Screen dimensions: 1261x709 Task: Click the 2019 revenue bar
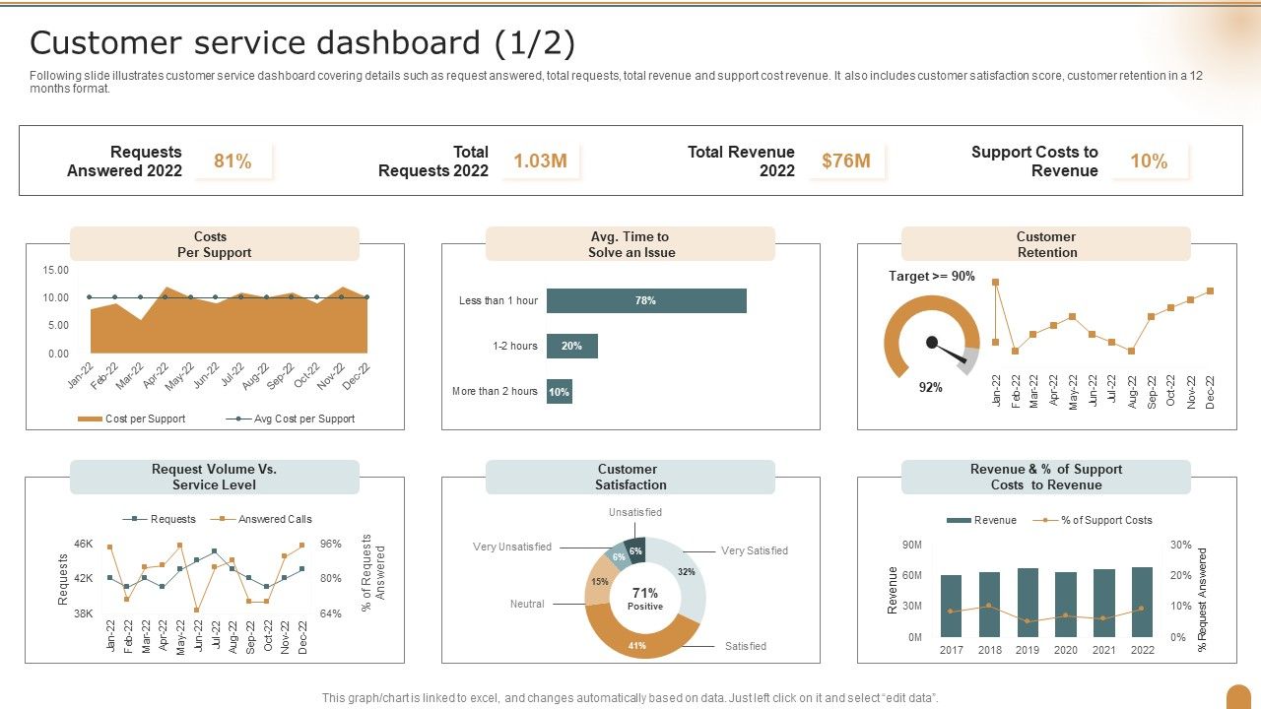(x=1028, y=603)
